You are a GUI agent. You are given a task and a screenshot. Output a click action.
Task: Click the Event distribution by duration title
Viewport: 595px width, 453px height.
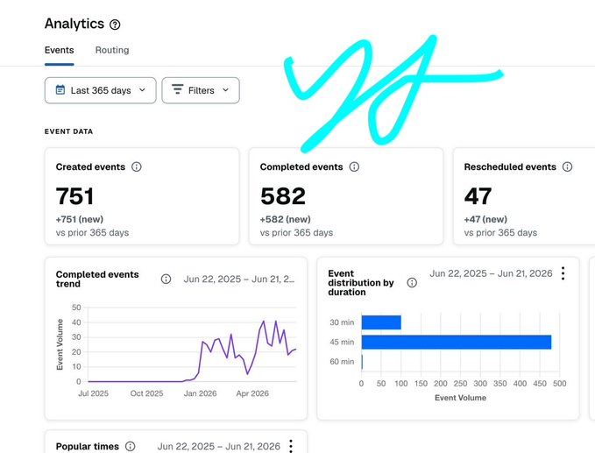361,283
